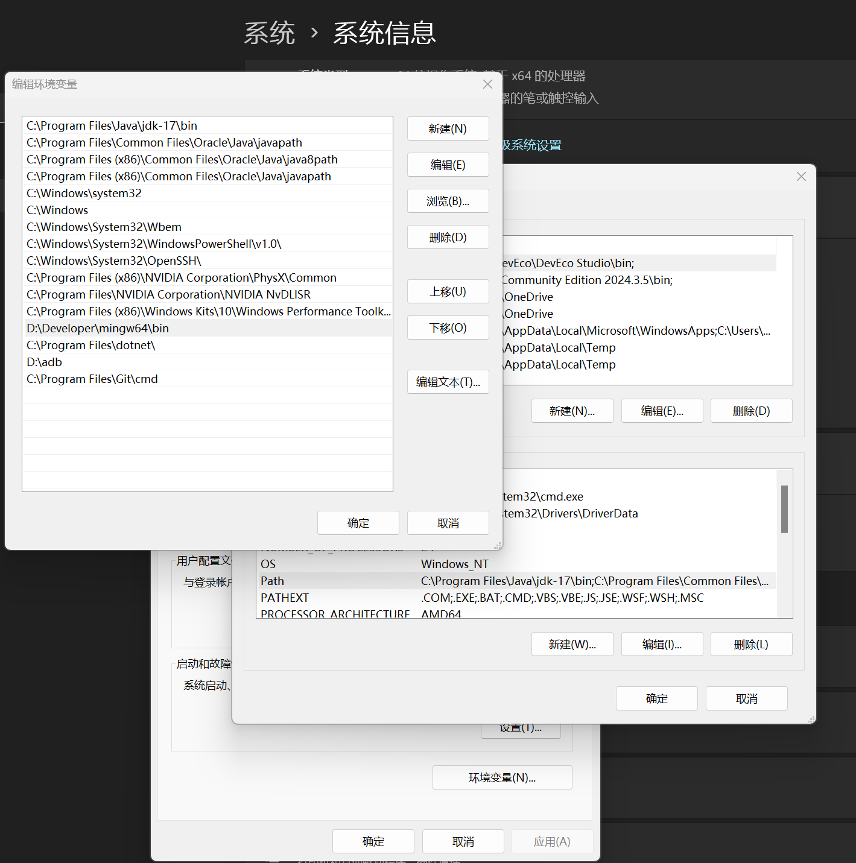Open 环境变量(N)... button in System Properties
Image resolution: width=856 pixels, height=863 pixels.
pyautogui.click(x=502, y=777)
